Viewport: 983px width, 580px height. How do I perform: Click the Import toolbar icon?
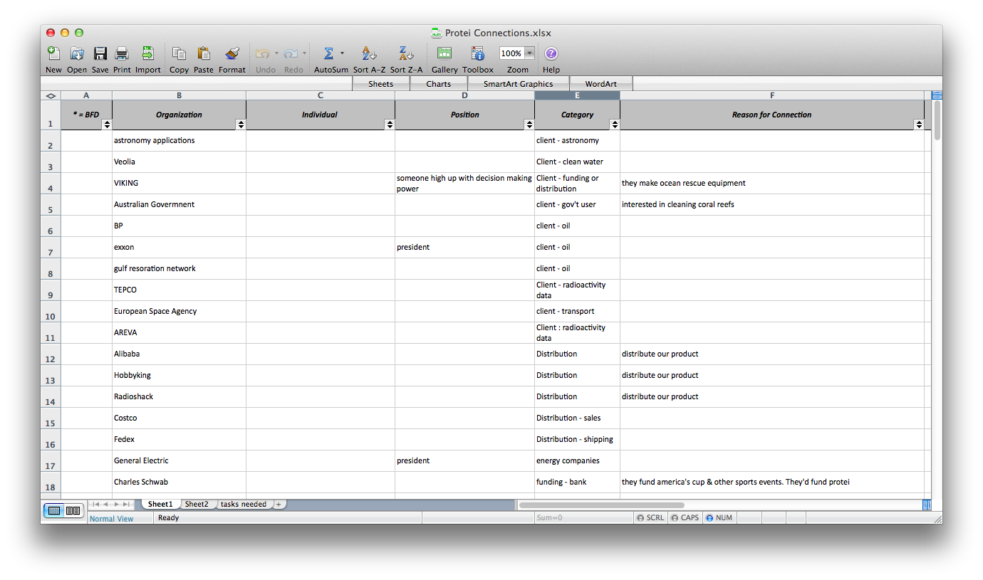pos(147,53)
